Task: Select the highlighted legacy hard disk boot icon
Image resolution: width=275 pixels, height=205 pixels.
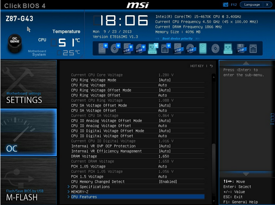Action: pyautogui.click(x=203, y=49)
